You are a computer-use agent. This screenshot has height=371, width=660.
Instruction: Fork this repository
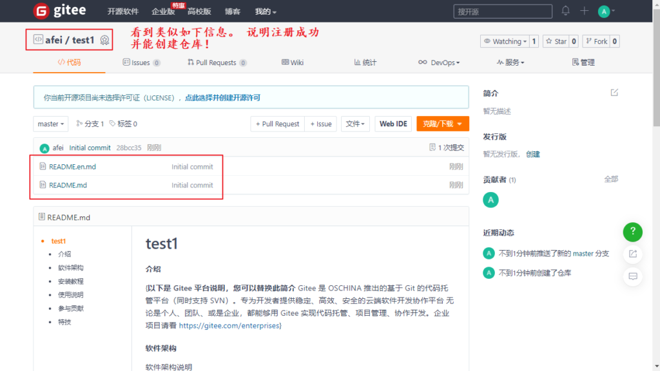tap(596, 41)
